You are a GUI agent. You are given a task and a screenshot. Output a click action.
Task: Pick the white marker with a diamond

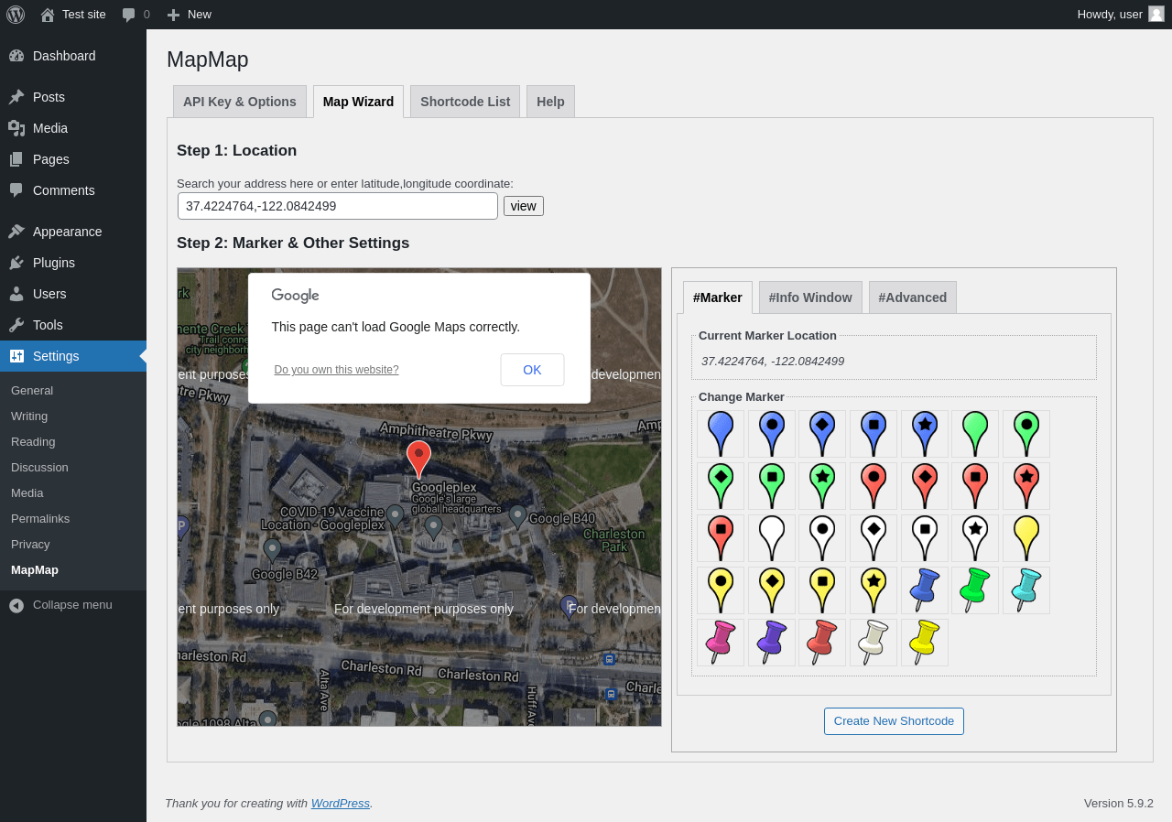(x=874, y=538)
